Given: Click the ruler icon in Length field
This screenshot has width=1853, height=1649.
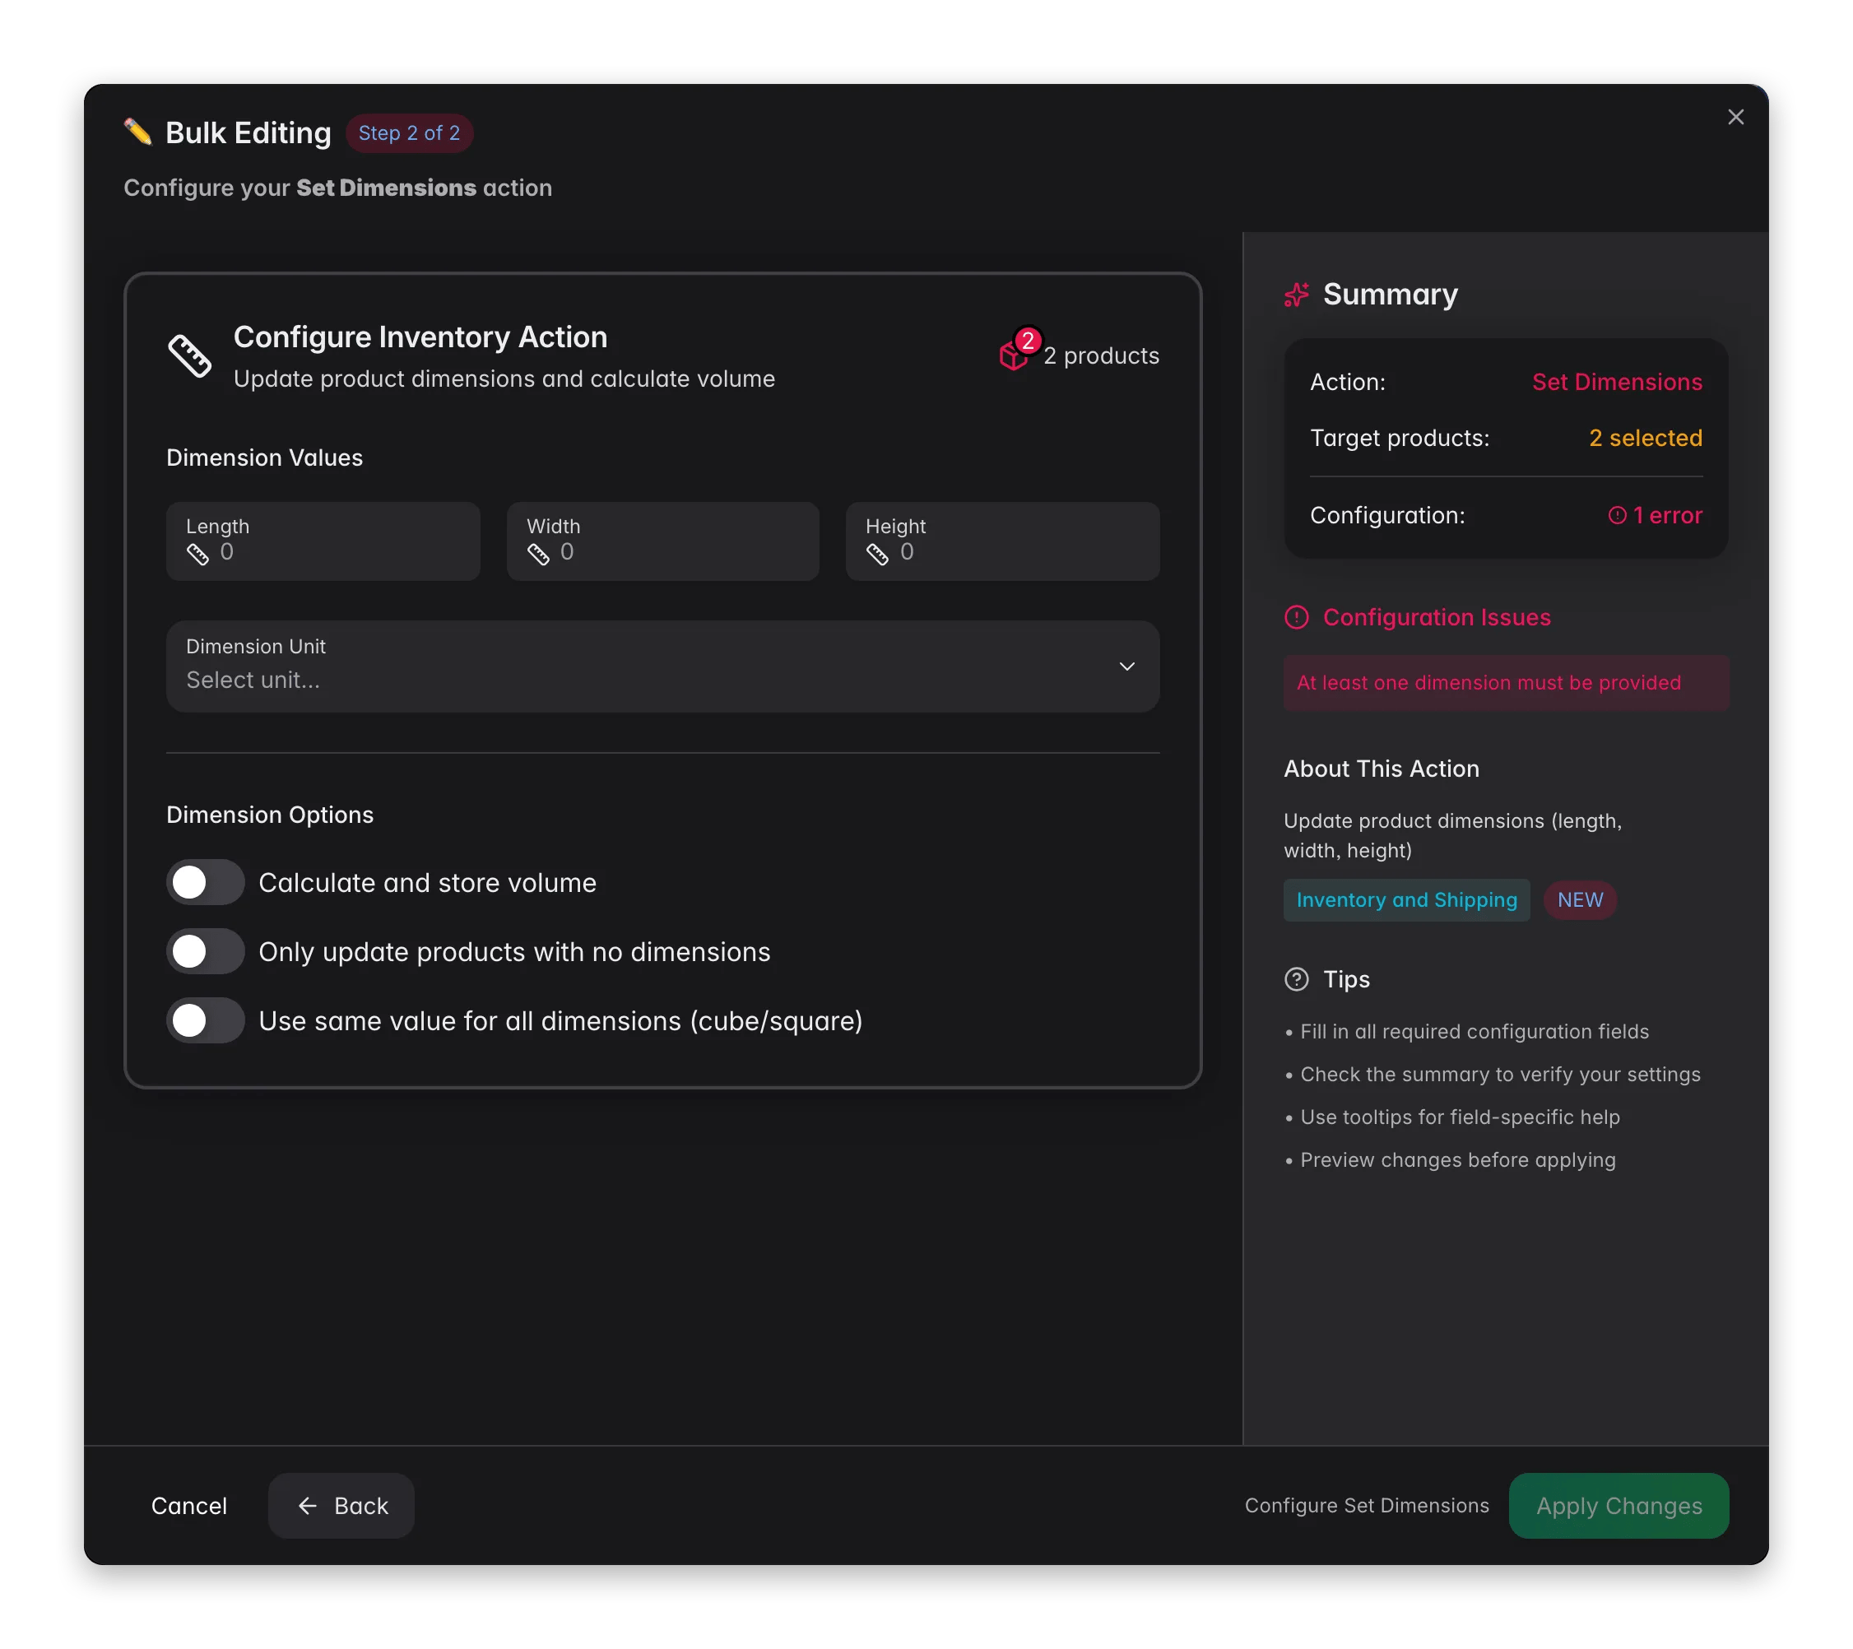Looking at the screenshot, I should 197,554.
